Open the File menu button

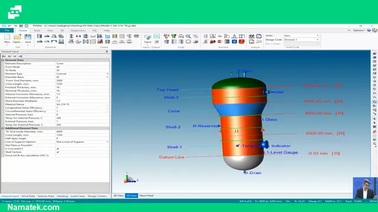click(6, 31)
